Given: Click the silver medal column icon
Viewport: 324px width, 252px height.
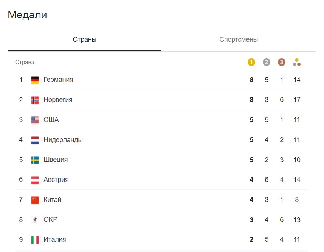Looking at the screenshot, I should [x=267, y=62].
